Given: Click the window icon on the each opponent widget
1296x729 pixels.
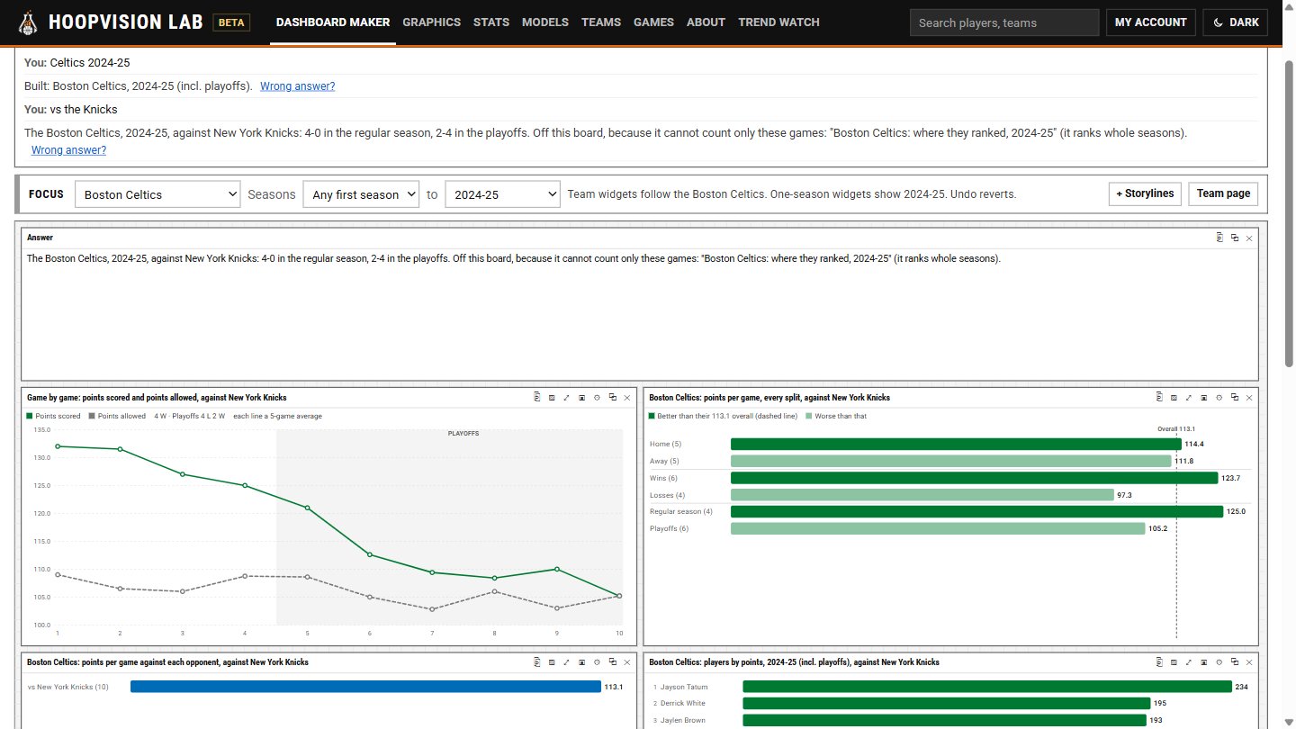Looking at the screenshot, I should 582,661.
